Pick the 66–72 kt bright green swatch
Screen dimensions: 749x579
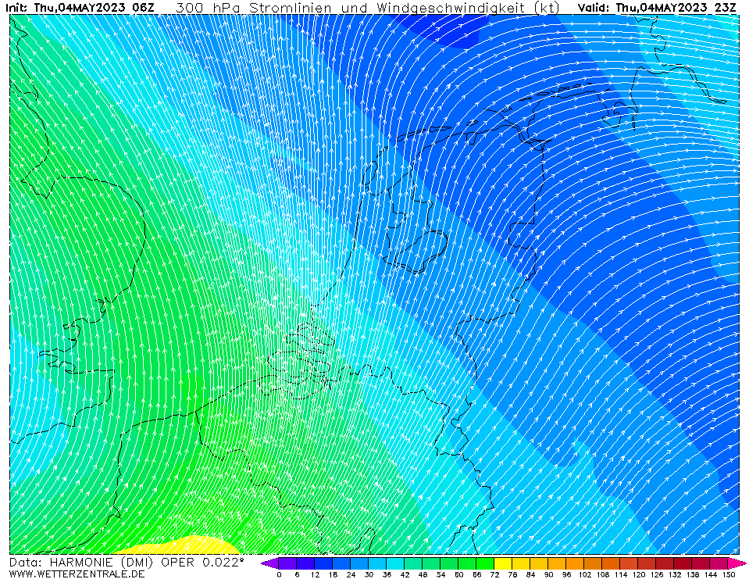coord(485,563)
